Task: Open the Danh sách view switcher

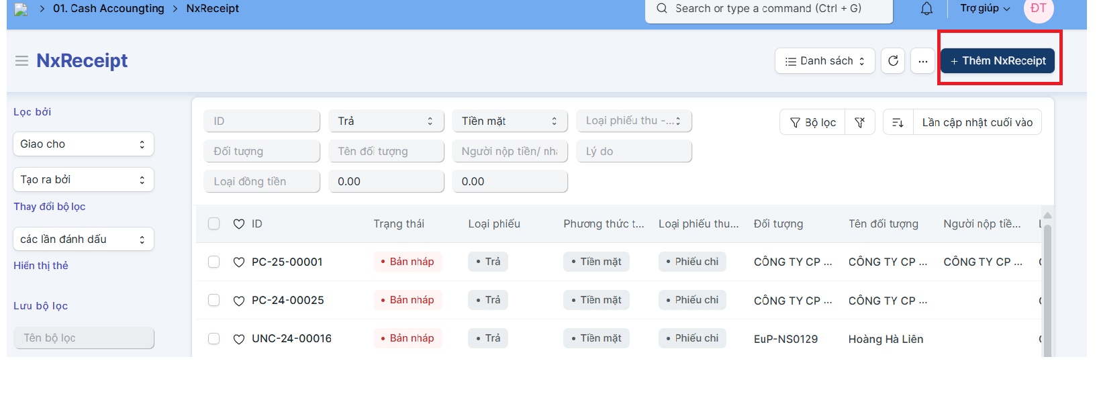Action: point(824,61)
